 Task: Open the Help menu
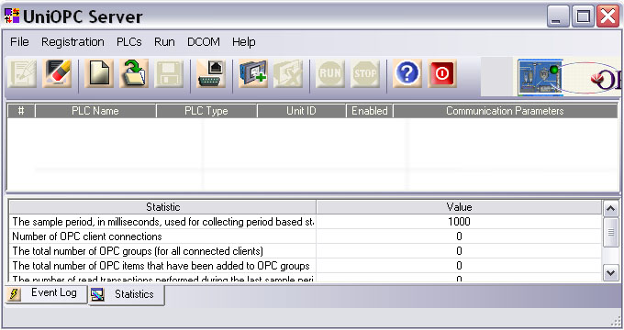(243, 42)
